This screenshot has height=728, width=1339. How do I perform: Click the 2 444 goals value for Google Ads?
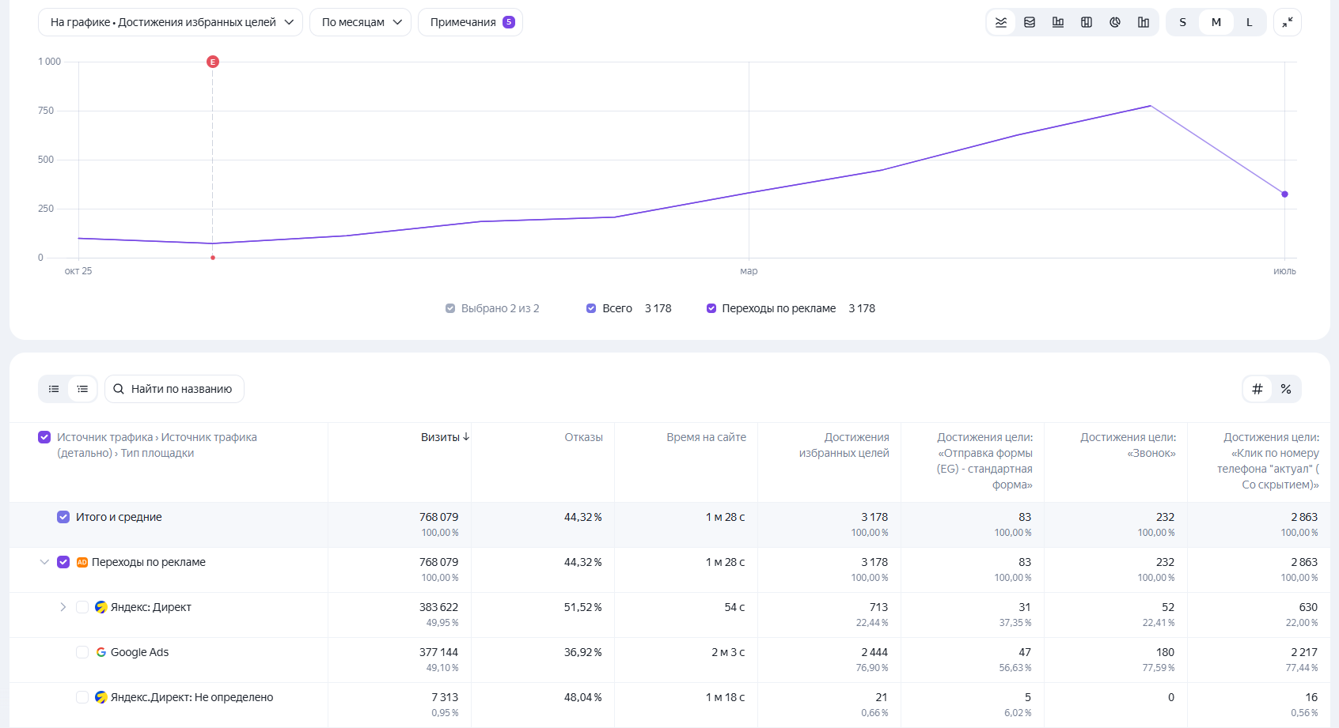tap(874, 652)
